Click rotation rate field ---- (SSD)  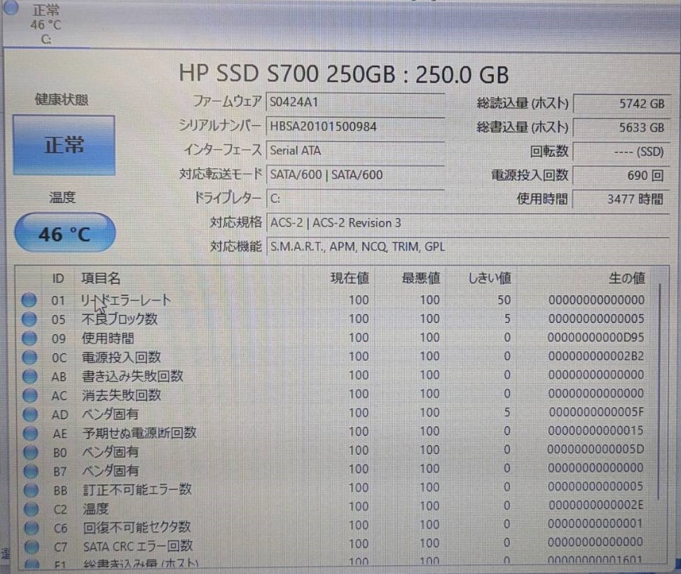(621, 151)
